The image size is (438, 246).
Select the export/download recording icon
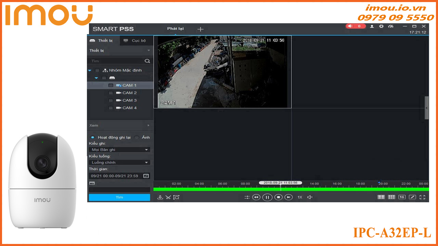(x=160, y=197)
